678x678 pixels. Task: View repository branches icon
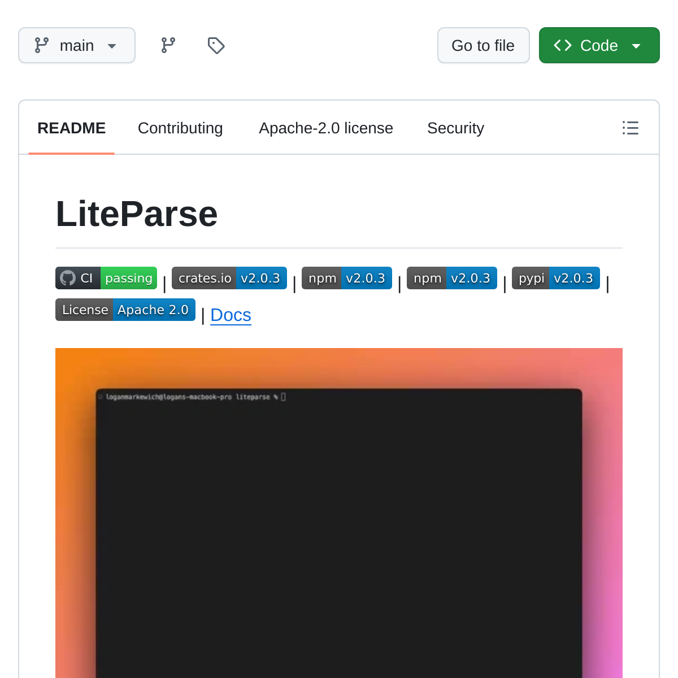point(168,45)
